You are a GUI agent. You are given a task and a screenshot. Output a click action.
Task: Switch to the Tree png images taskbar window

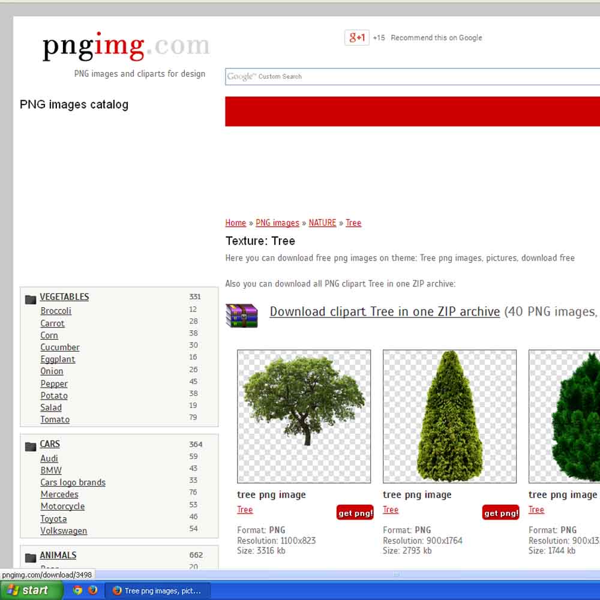(157, 590)
